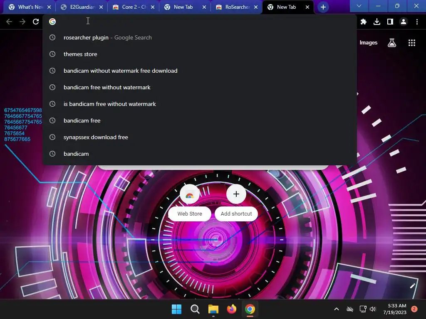426x319 pixels.
Task: Open Windows taskbar search
Action: tap(195, 309)
